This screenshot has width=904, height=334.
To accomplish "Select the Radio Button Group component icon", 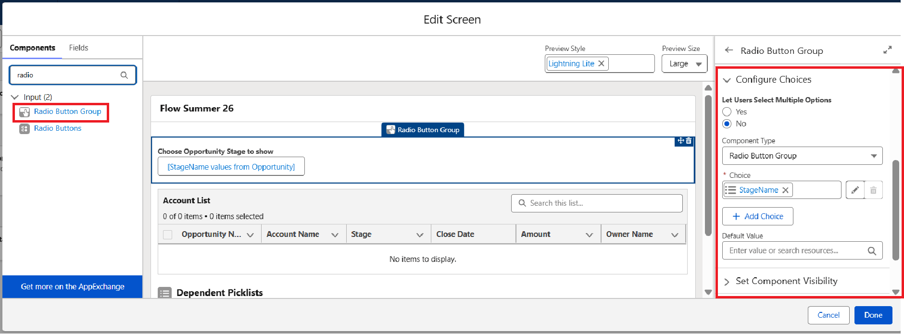I will click(x=24, y=112).
